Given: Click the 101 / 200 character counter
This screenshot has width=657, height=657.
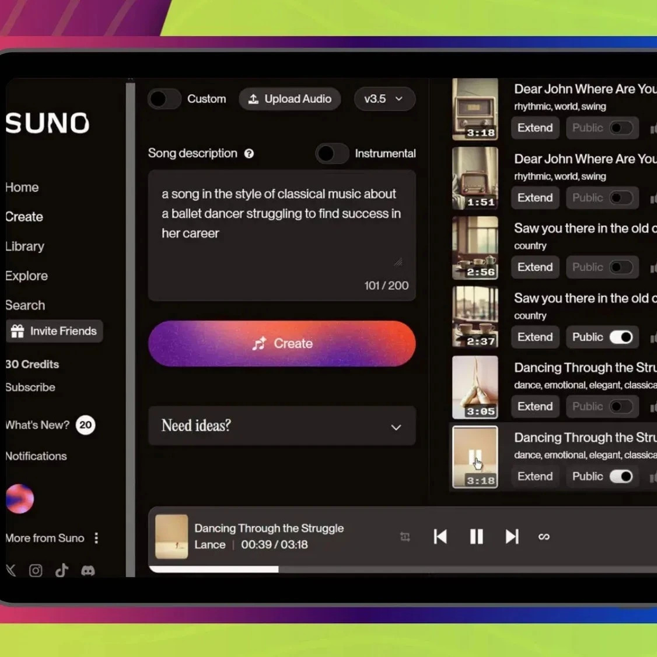Looking at the screenshot, I should [386, 286].
